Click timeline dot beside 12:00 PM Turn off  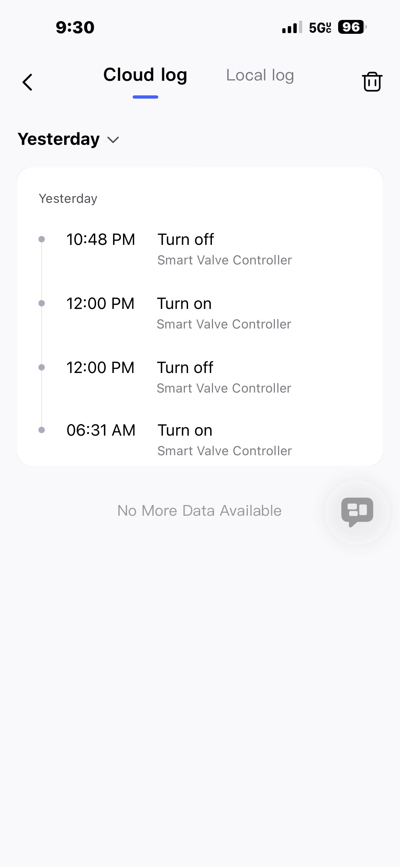(42, 367)
